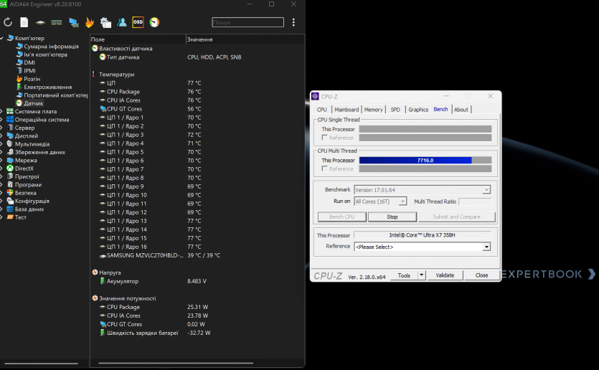Tick Reference checkbox under CPU Single Thread
599x370 pixels.
coord(325,138)
